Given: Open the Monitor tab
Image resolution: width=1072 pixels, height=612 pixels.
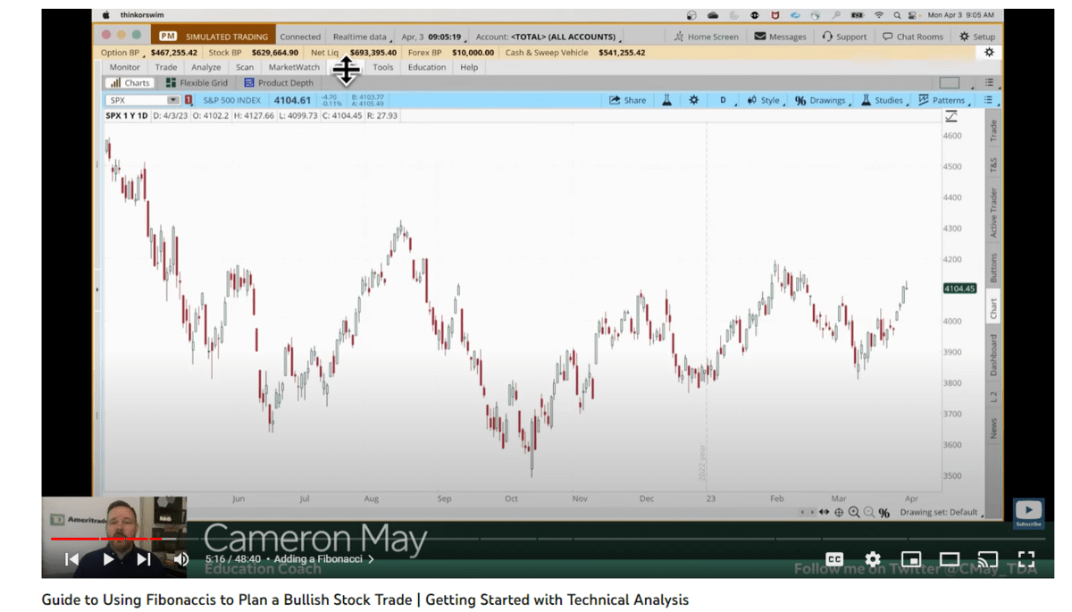Looking at the screenshot, I should pos(124,67).
